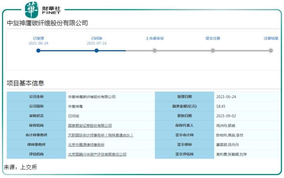This screenshot has height=178, width=284.
Task: Click the 审核状态 header cell
Action: [x=36, y=116]
